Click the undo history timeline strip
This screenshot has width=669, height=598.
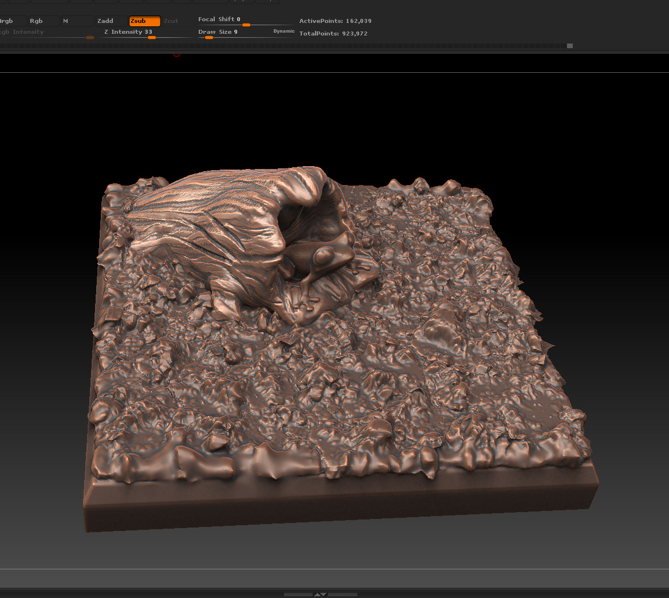click(286, 46)
